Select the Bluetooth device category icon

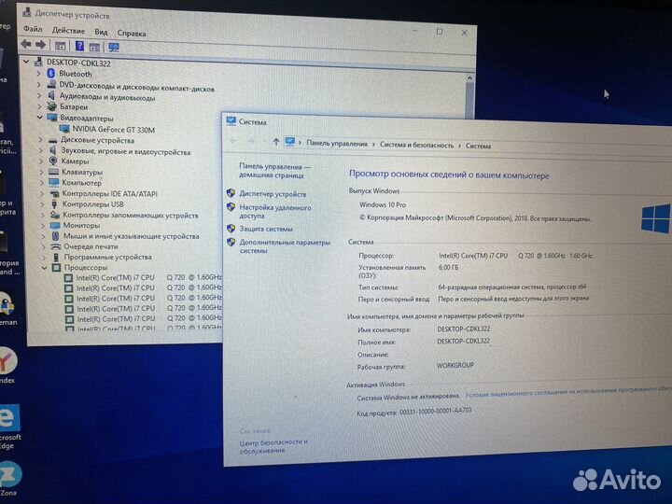51,74
